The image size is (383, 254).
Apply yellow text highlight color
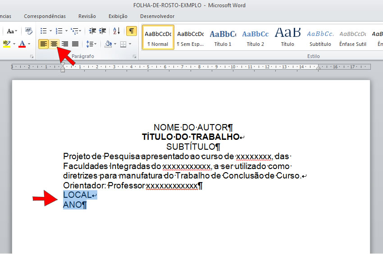(x=7, y=44)
